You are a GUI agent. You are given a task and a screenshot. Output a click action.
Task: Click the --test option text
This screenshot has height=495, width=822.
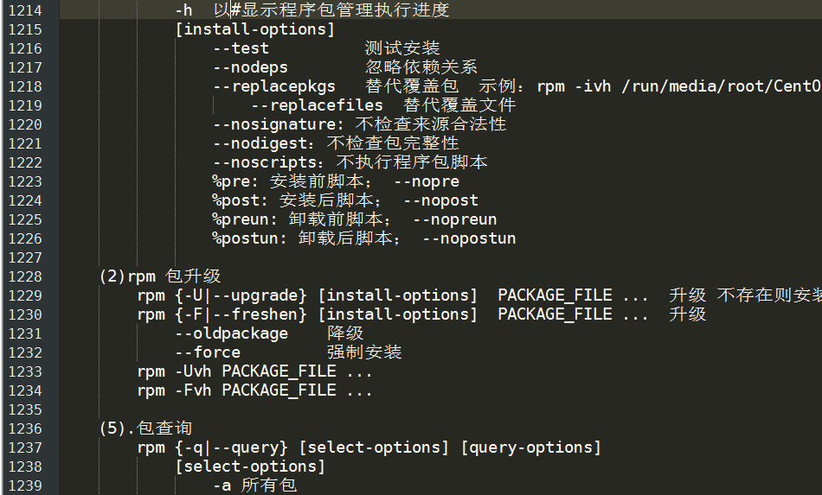[x=241, y=48]
